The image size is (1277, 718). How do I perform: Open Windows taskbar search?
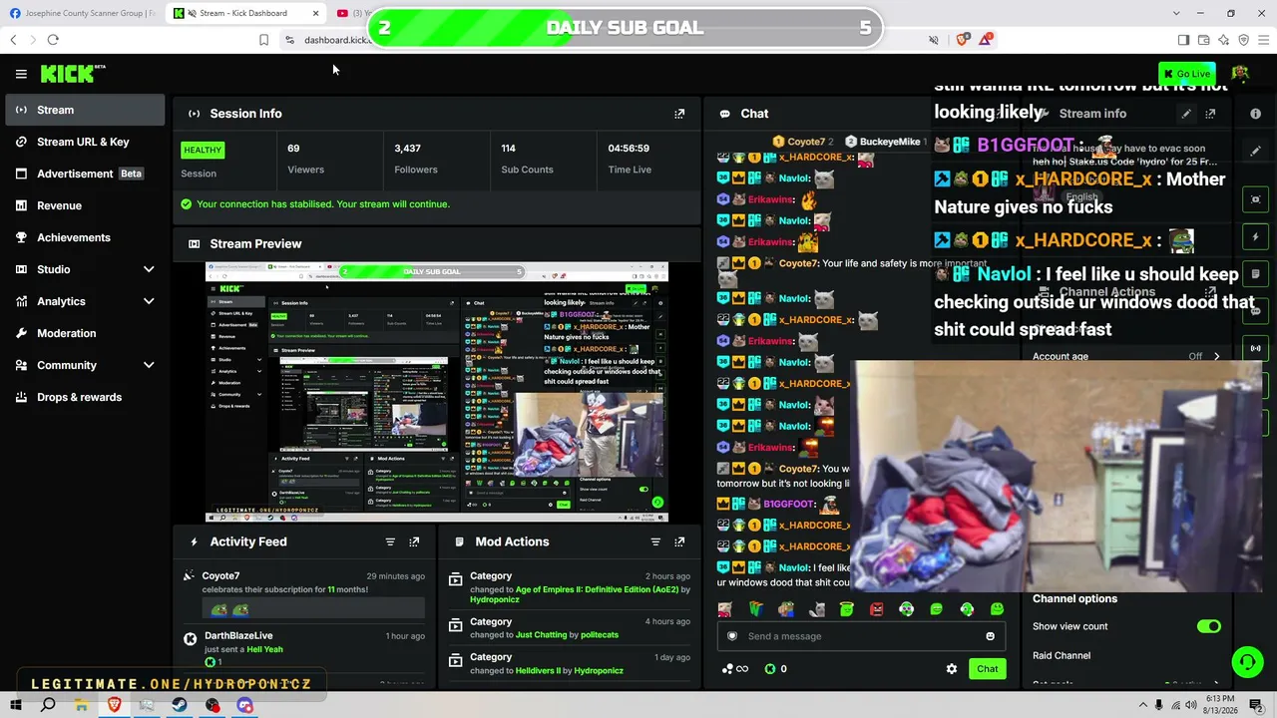[x=48, y=705]
